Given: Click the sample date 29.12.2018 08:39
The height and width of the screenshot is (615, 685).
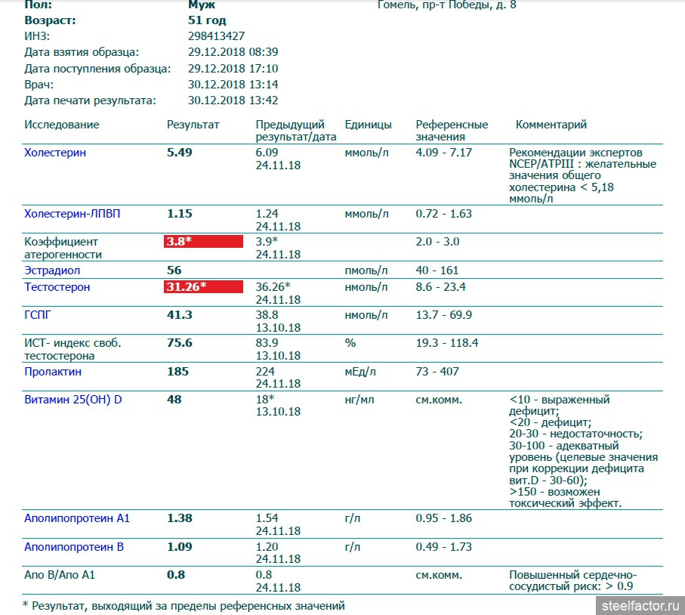Looking at the screenshot, I should (233, 52).
